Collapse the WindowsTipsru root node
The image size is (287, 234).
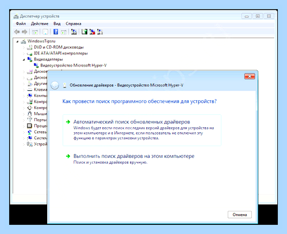tap(18, 42)
